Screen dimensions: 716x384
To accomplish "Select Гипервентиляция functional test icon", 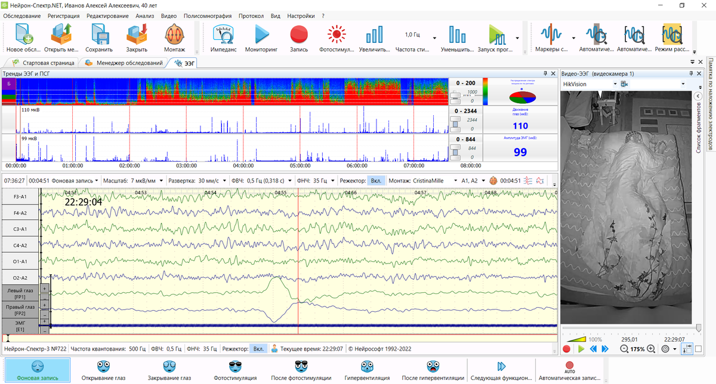I will pos(366,369).
